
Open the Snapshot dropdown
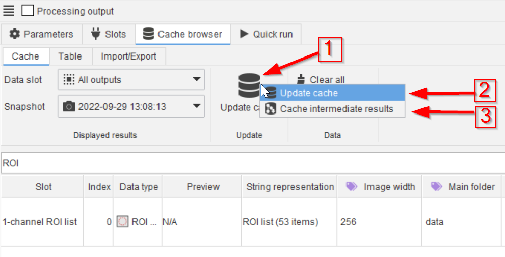[131, 106]
